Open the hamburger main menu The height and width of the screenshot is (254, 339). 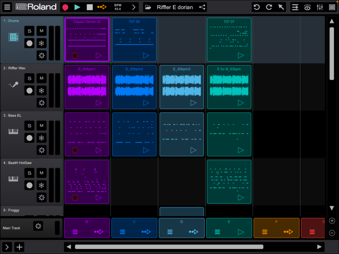pyautogui.click(x=7, y=7)
